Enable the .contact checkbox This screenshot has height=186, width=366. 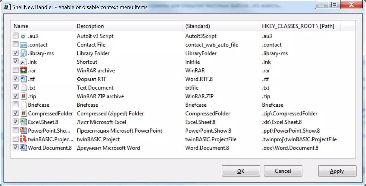coord(16,45)
